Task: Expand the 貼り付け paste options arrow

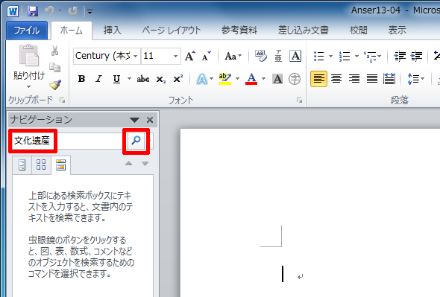Action: [x=29, y=86]
